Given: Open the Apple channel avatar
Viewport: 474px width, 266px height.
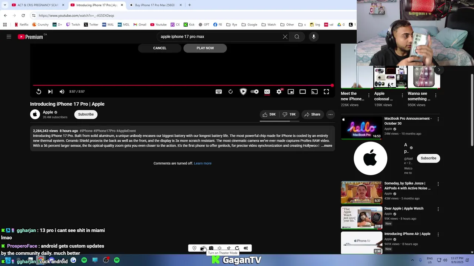Looking at the screenshot, I should [35, 115].
